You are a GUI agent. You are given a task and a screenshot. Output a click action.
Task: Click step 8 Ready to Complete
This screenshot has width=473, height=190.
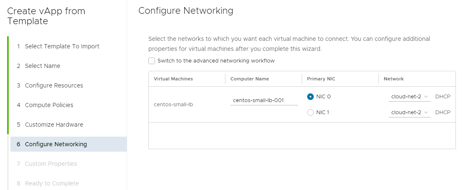52,183
